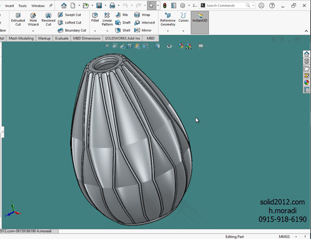311x239 pixels.
Task: Open the Window menu
Action: pos(38,6)
